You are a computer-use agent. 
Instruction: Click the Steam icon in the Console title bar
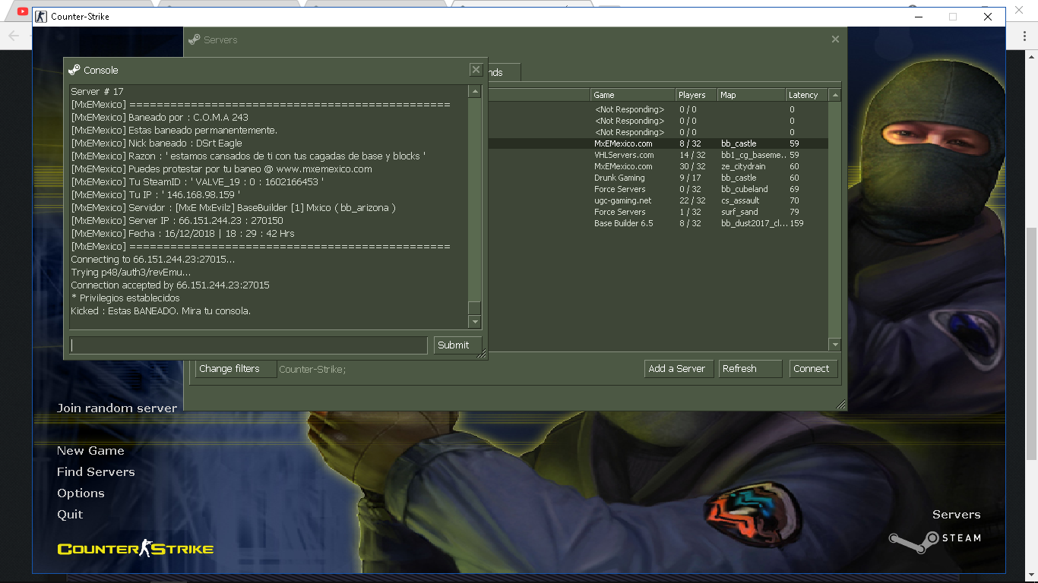point(74,70)
